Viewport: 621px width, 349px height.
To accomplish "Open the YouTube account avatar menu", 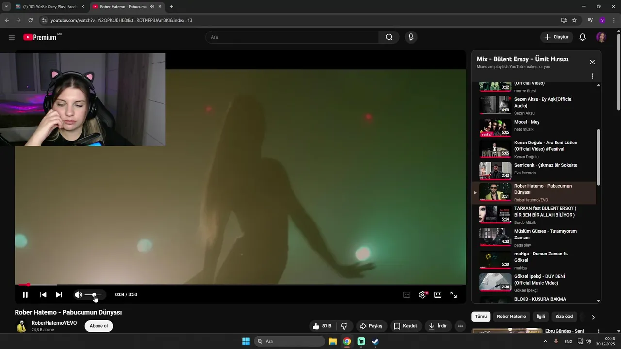I will coord(602,37).
